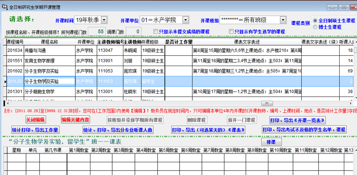Click the current row indicator arrow

[x=5, y=82]
